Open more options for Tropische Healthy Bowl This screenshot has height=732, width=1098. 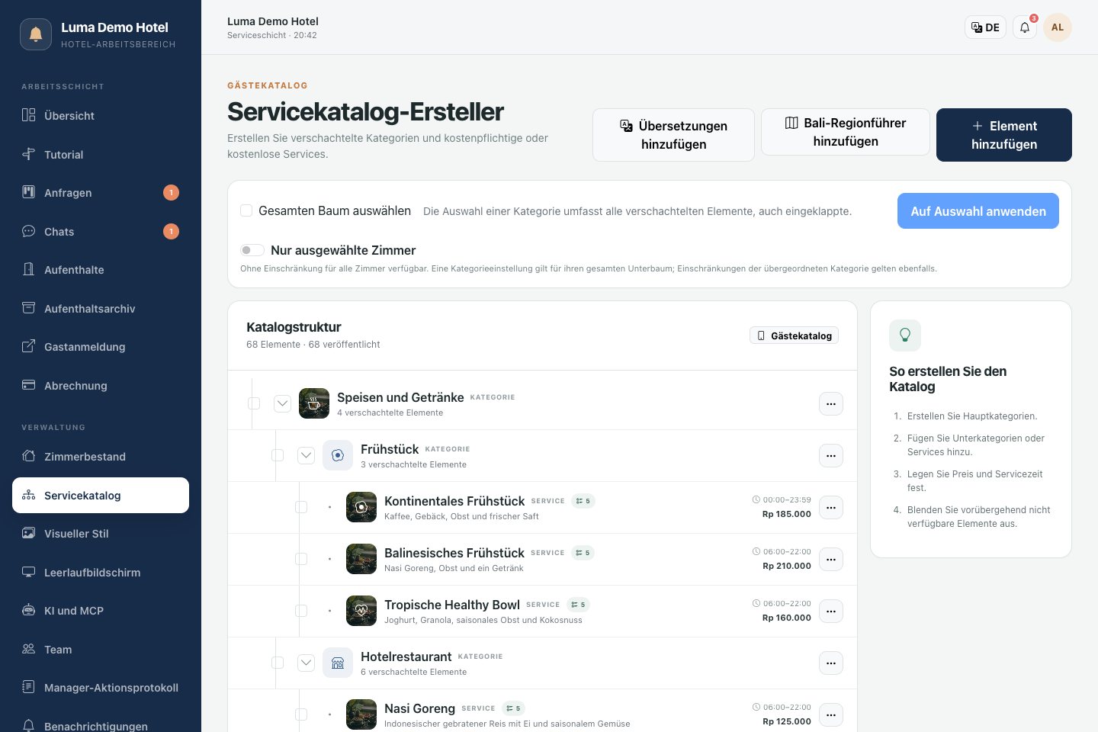(x=831, y=612)
